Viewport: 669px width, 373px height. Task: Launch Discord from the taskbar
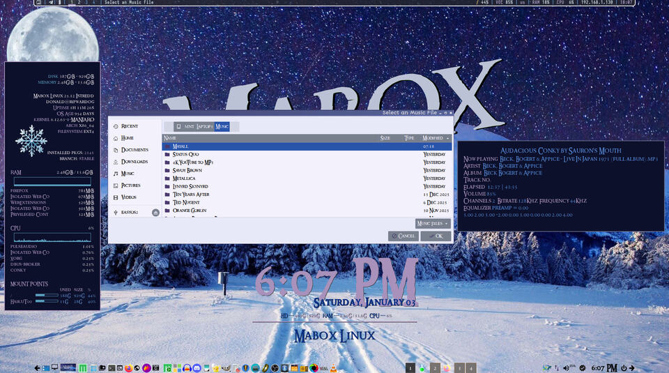tap(198, 367)
